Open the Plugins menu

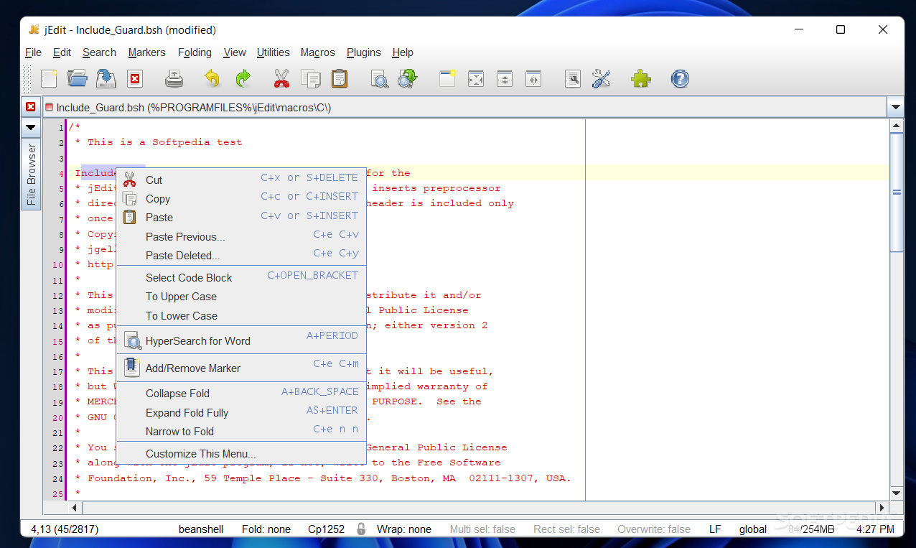click(x=364, y=52)
